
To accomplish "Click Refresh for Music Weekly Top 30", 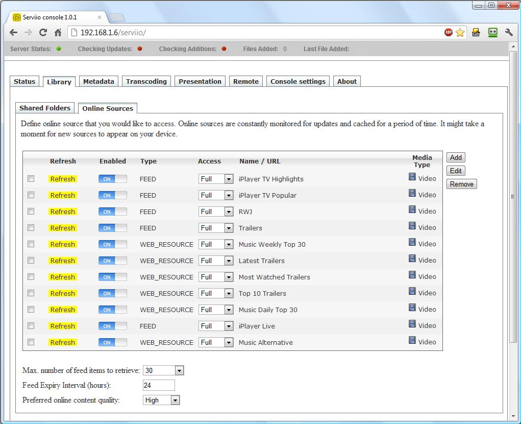I will (63, 244).
